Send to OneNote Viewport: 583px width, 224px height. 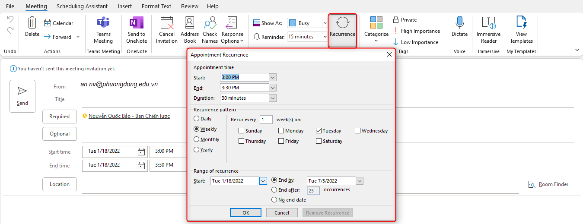pyautogui.click(x=137, y=30)
